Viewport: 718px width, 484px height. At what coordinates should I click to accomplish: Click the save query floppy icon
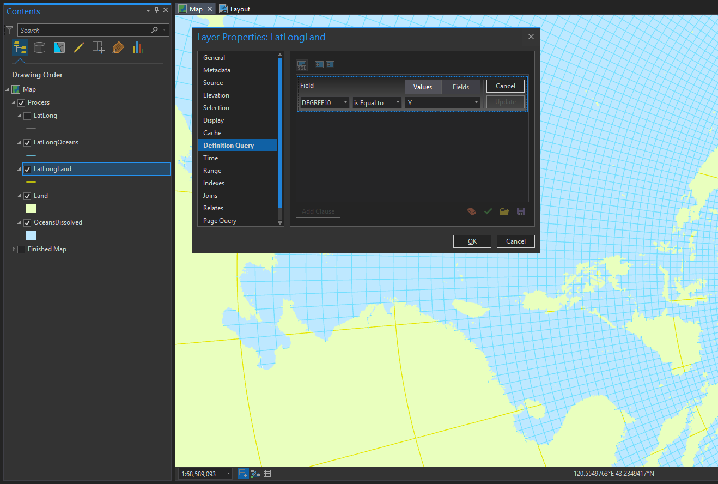click(521, 211)
